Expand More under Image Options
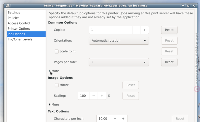Screen dimensions: 200x122 point(54,105)
